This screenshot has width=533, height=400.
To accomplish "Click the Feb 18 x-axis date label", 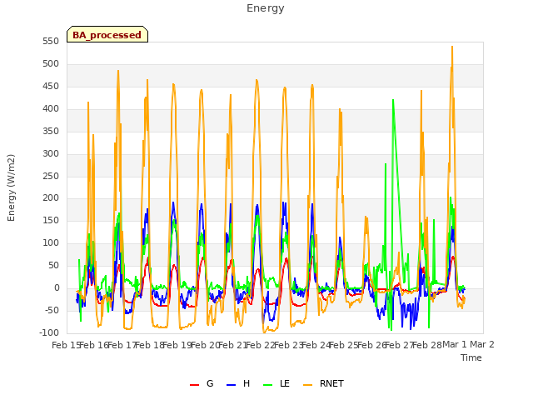I will (149, 345).
